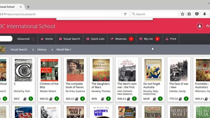
Task: Open The complete book of heroic cover
Action: (x=75, y=70)
